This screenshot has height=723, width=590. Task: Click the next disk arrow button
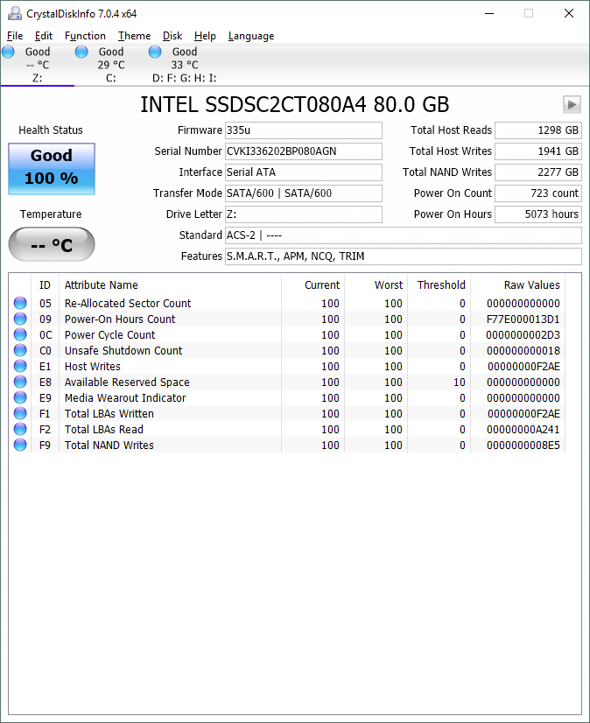tap(572, 105)
